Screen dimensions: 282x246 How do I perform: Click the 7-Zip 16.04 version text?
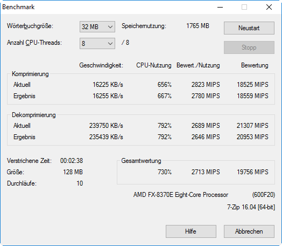coord(251,207)
